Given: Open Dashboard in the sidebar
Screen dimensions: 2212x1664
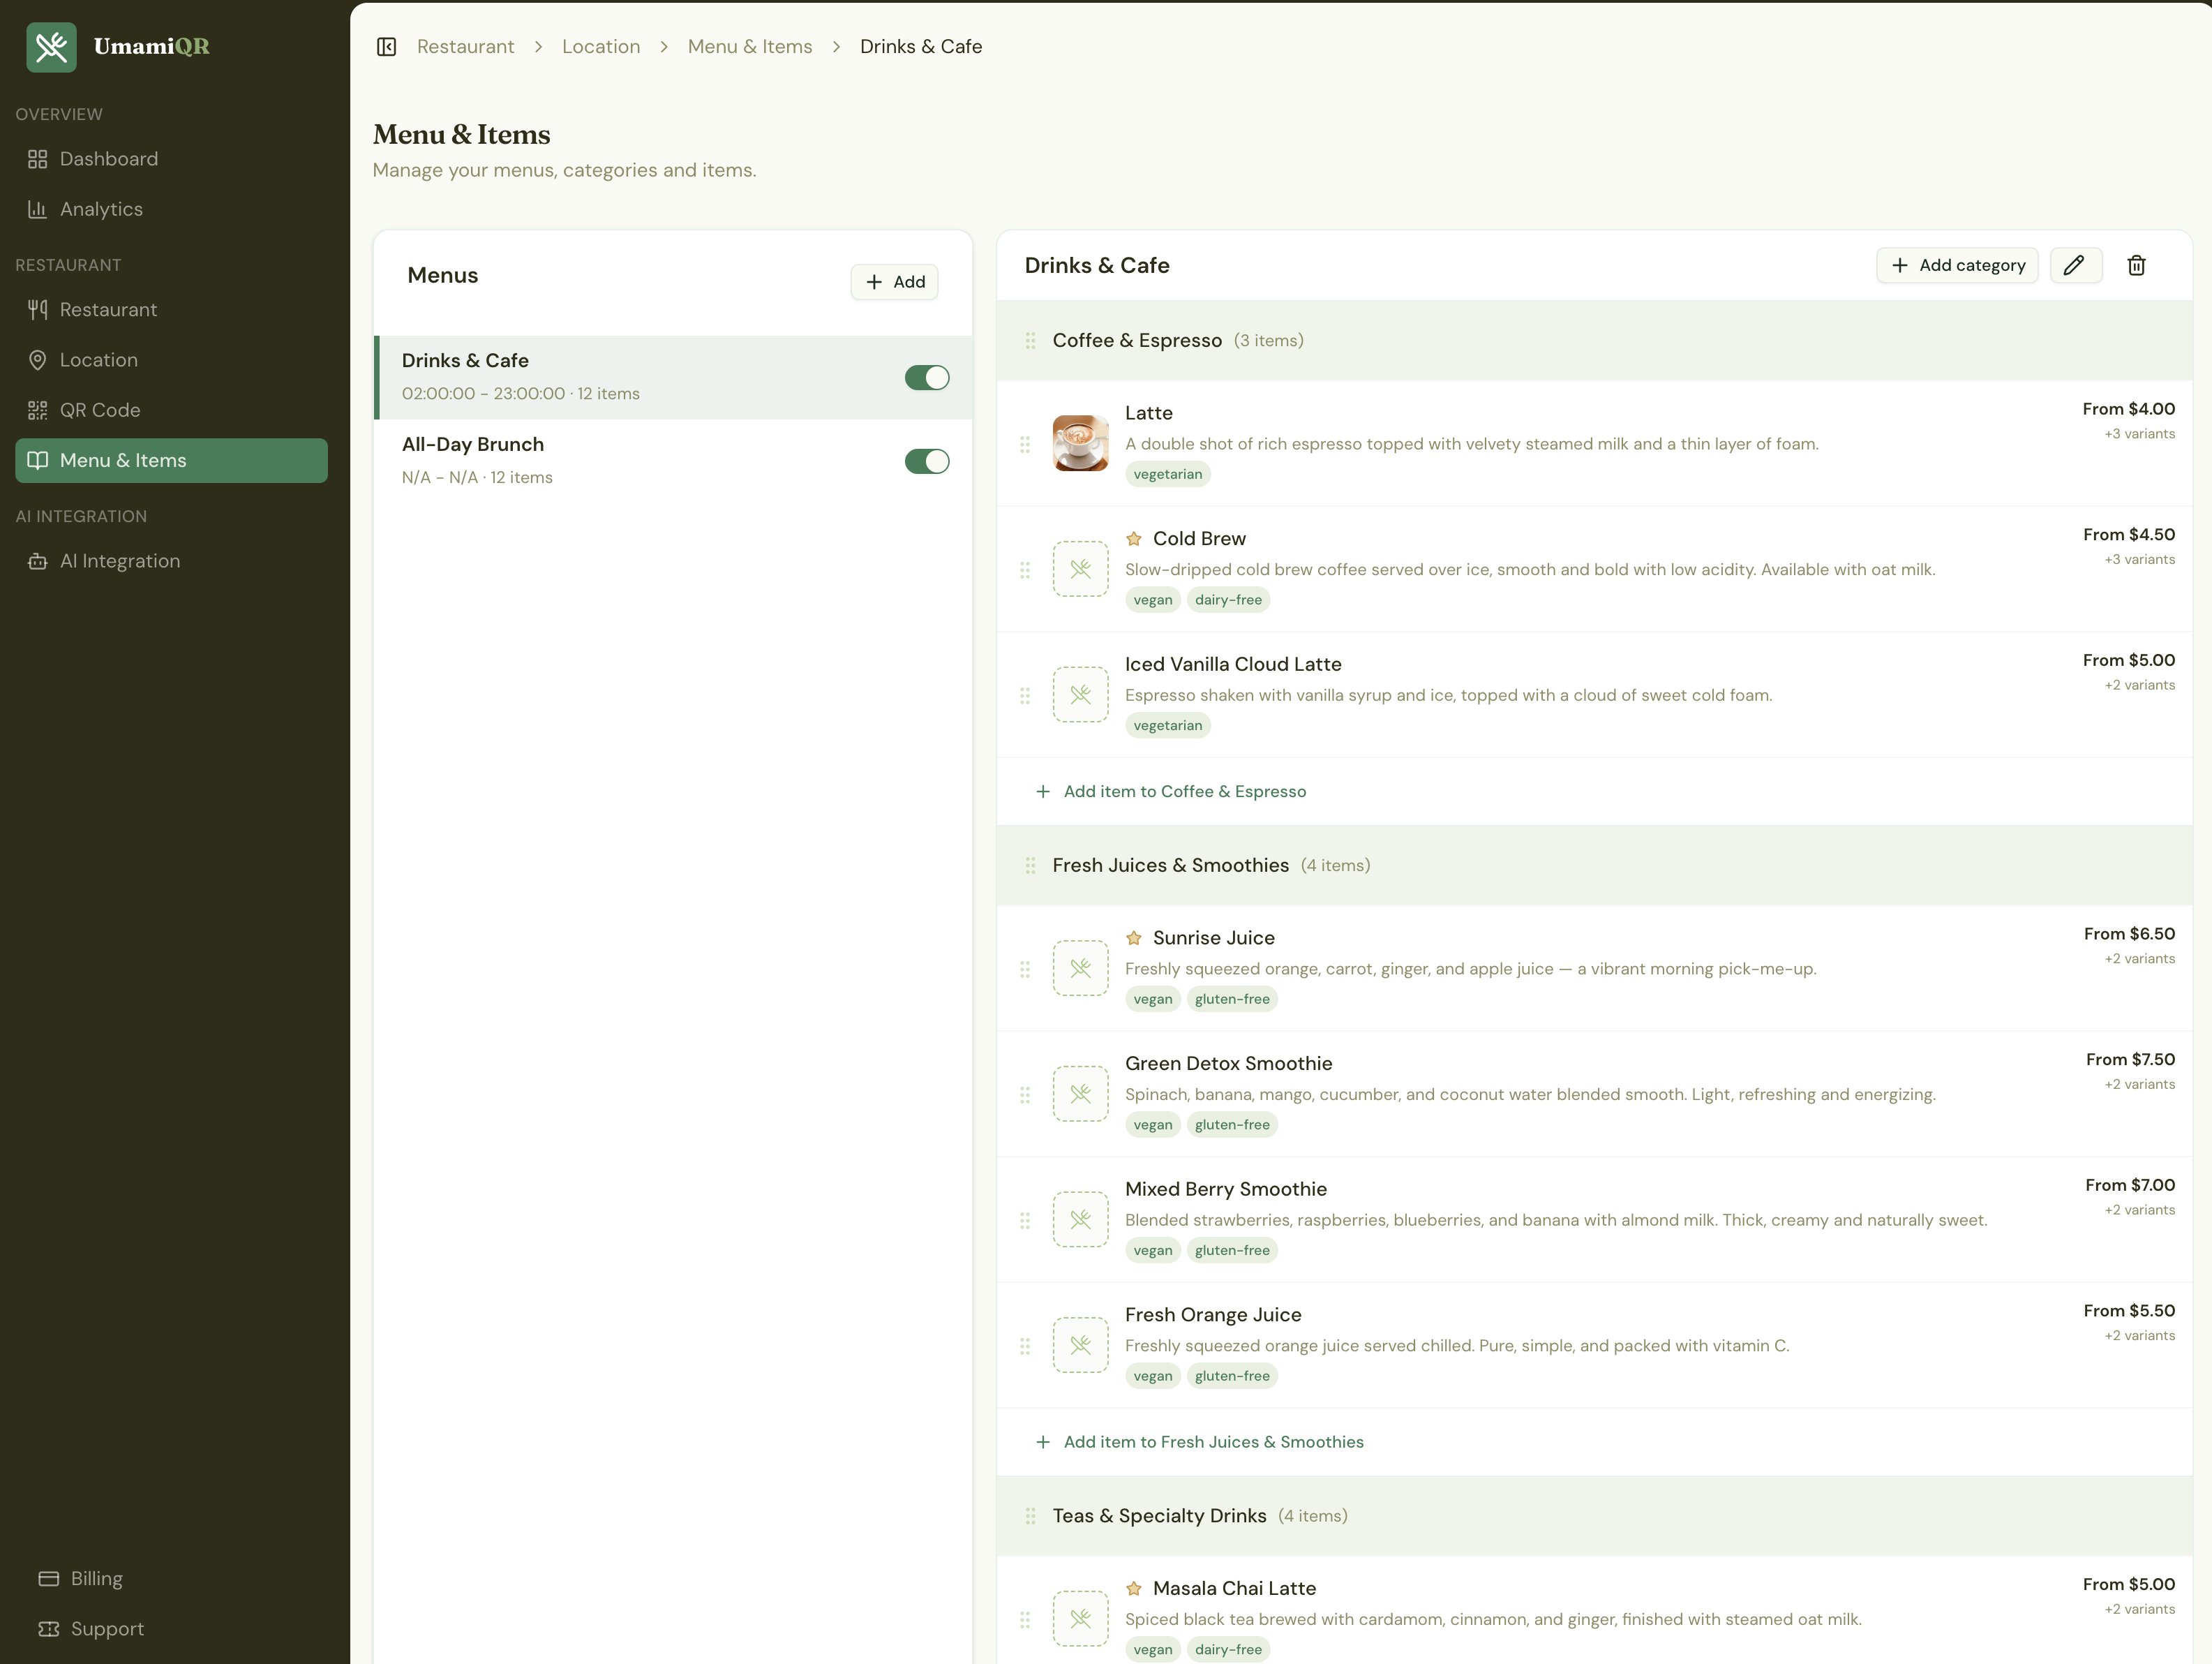Looking at the screenshot, I should [x=171, y=159].
